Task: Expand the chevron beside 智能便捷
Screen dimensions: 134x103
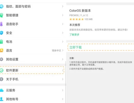Action: [x=63, y=15]
